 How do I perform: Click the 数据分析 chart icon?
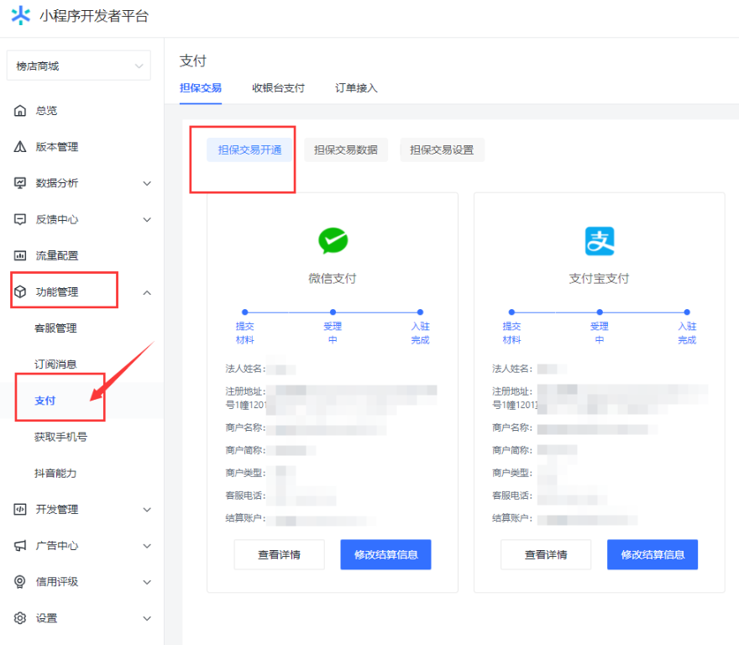click(20, 183)
